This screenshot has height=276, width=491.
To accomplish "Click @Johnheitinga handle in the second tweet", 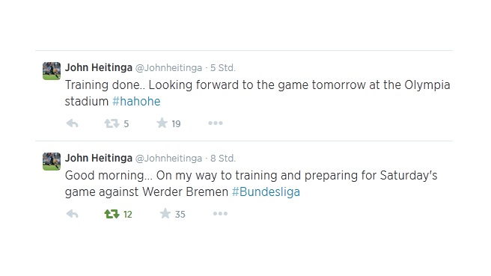I will click(x=168, y=159).
